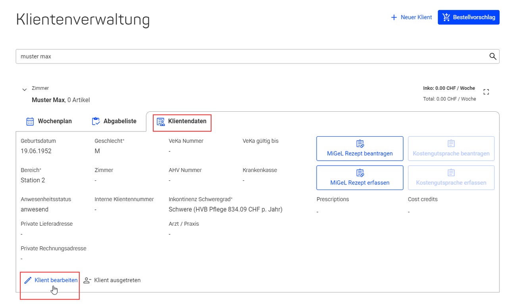This screenshot has width=508, height=304.
Task: Create a new client via Neuer Klient
Action: [x=412, y=17]
